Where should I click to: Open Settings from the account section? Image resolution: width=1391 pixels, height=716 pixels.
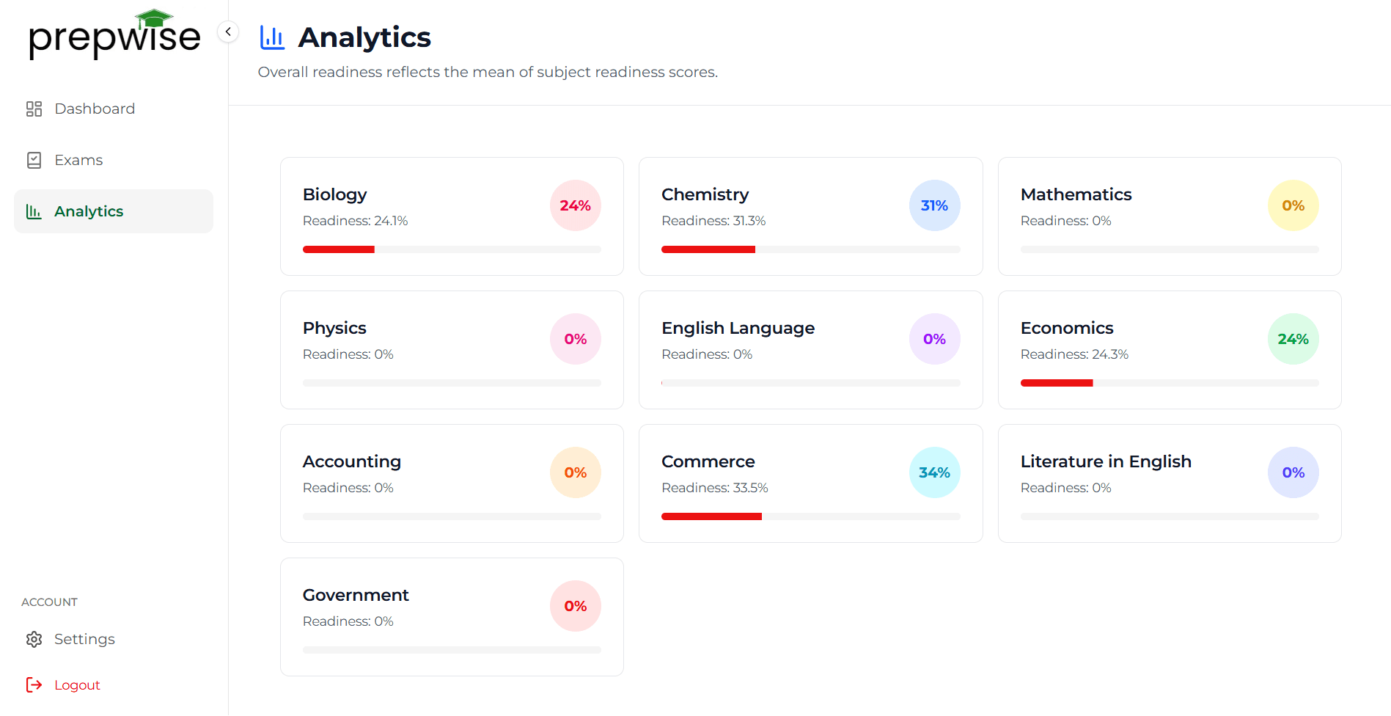[x=84, y=640]
